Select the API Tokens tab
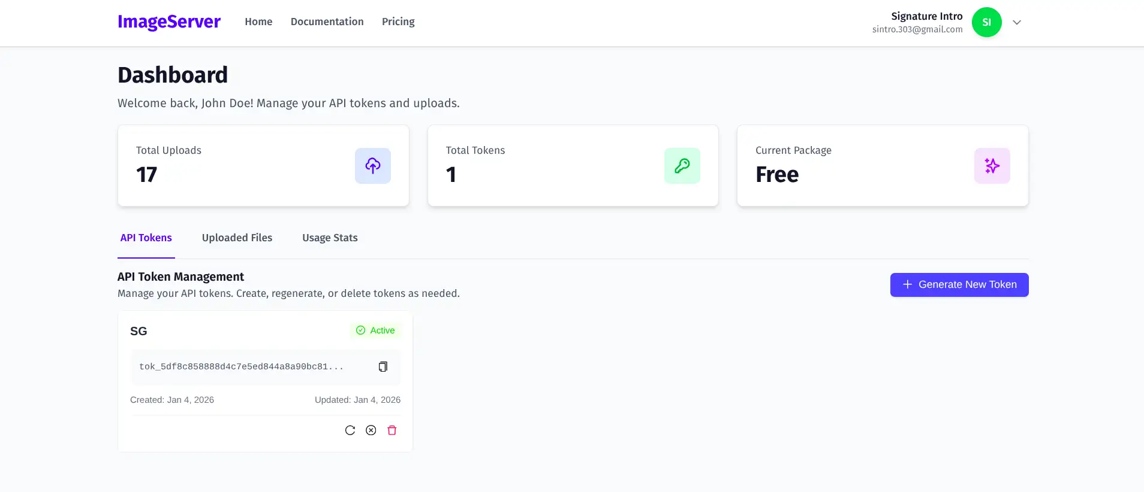 point(146,238)
